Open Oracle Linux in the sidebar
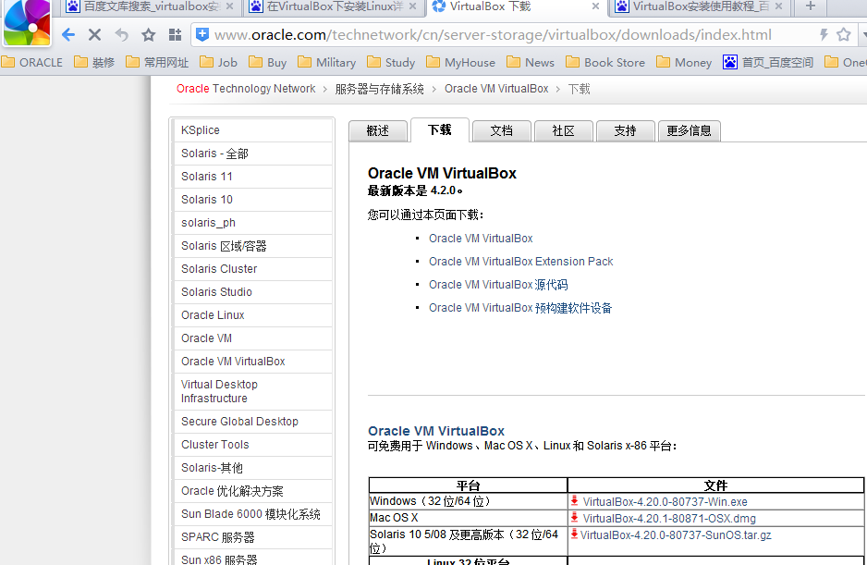This screenshot has width=867, height=565. point(252,315)
